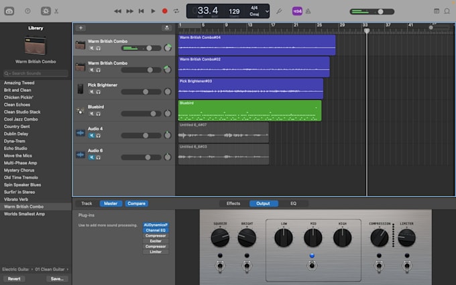Click the tuner fork icon

click(279, 11)
